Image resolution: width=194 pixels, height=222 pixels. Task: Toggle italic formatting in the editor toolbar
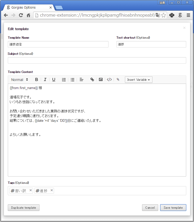[x=45, y=80]
